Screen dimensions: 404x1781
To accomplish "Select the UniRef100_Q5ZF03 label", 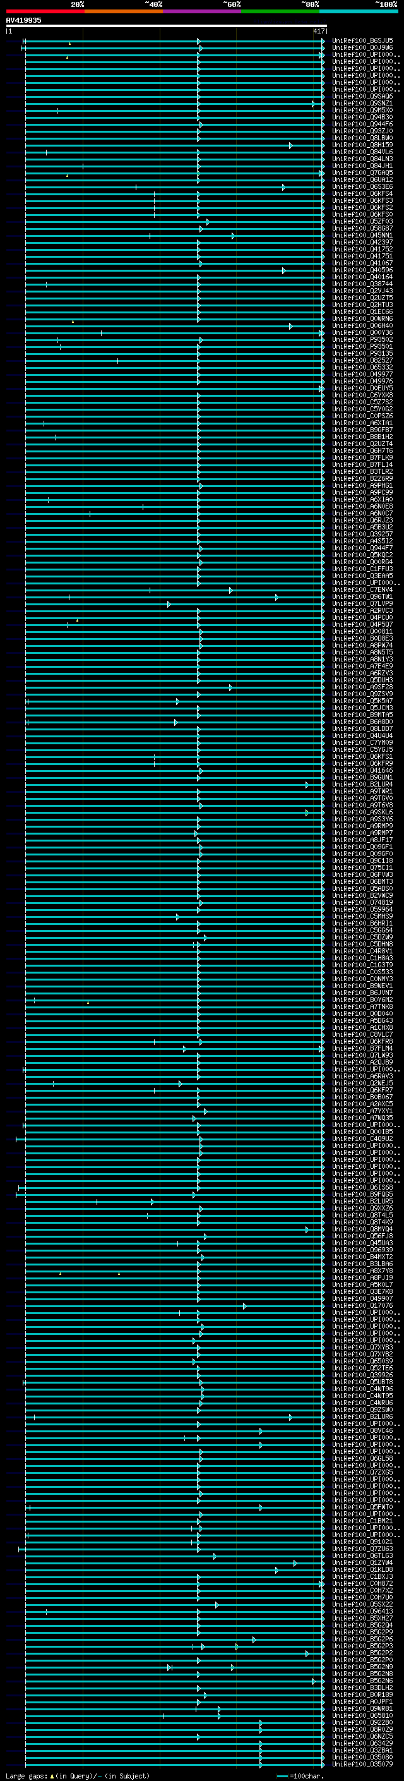I will [362, 221].
